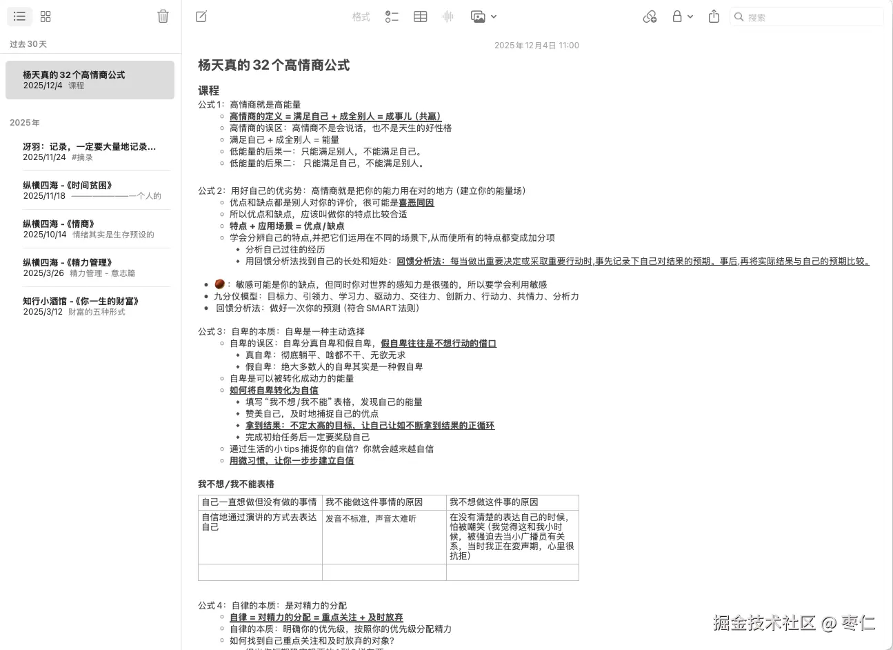This screenshot has height=650, width=893.
Task: Insert a table using the table icon
Action: click(x=420, y=16)
